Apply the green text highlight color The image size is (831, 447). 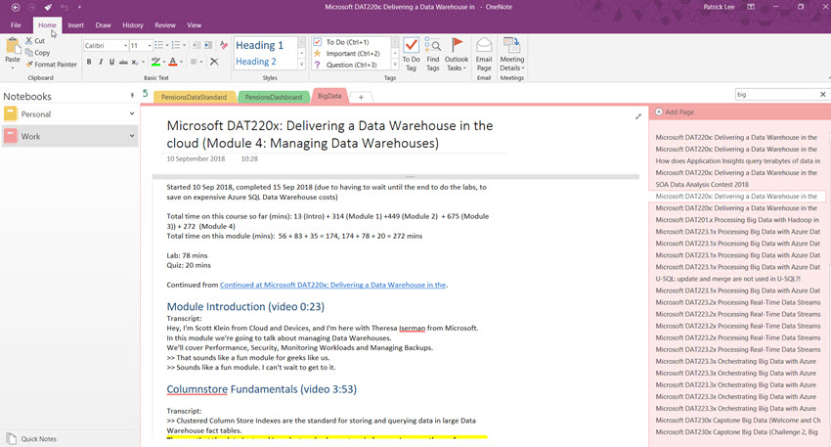coord(155,62)
